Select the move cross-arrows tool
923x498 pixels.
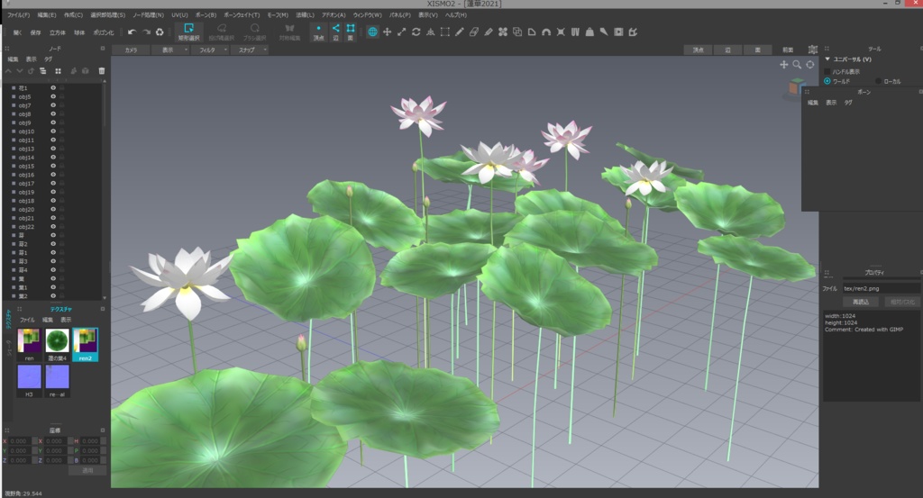[x=388, y=32]
